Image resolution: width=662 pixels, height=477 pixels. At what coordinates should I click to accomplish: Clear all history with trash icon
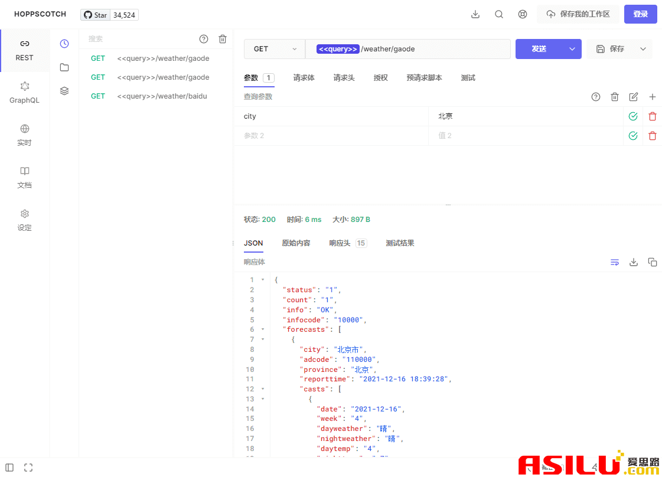(223, 39)
